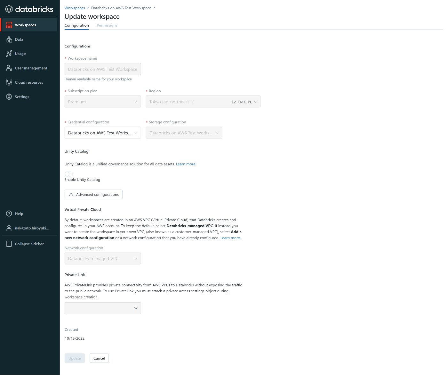The image size is (448, 375).
Task: Open Virtual Private Cloud Learn more link
Action: click(x=230, y=238)
